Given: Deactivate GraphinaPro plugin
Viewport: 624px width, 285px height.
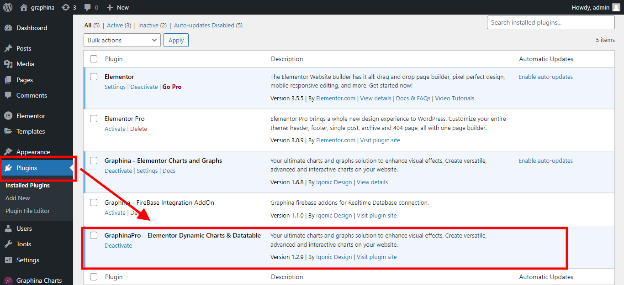Looking at the screenshot, I should [x=118, y=246].
